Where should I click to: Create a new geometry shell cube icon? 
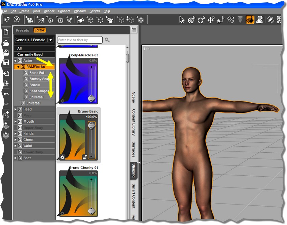(x=140, y=20)
